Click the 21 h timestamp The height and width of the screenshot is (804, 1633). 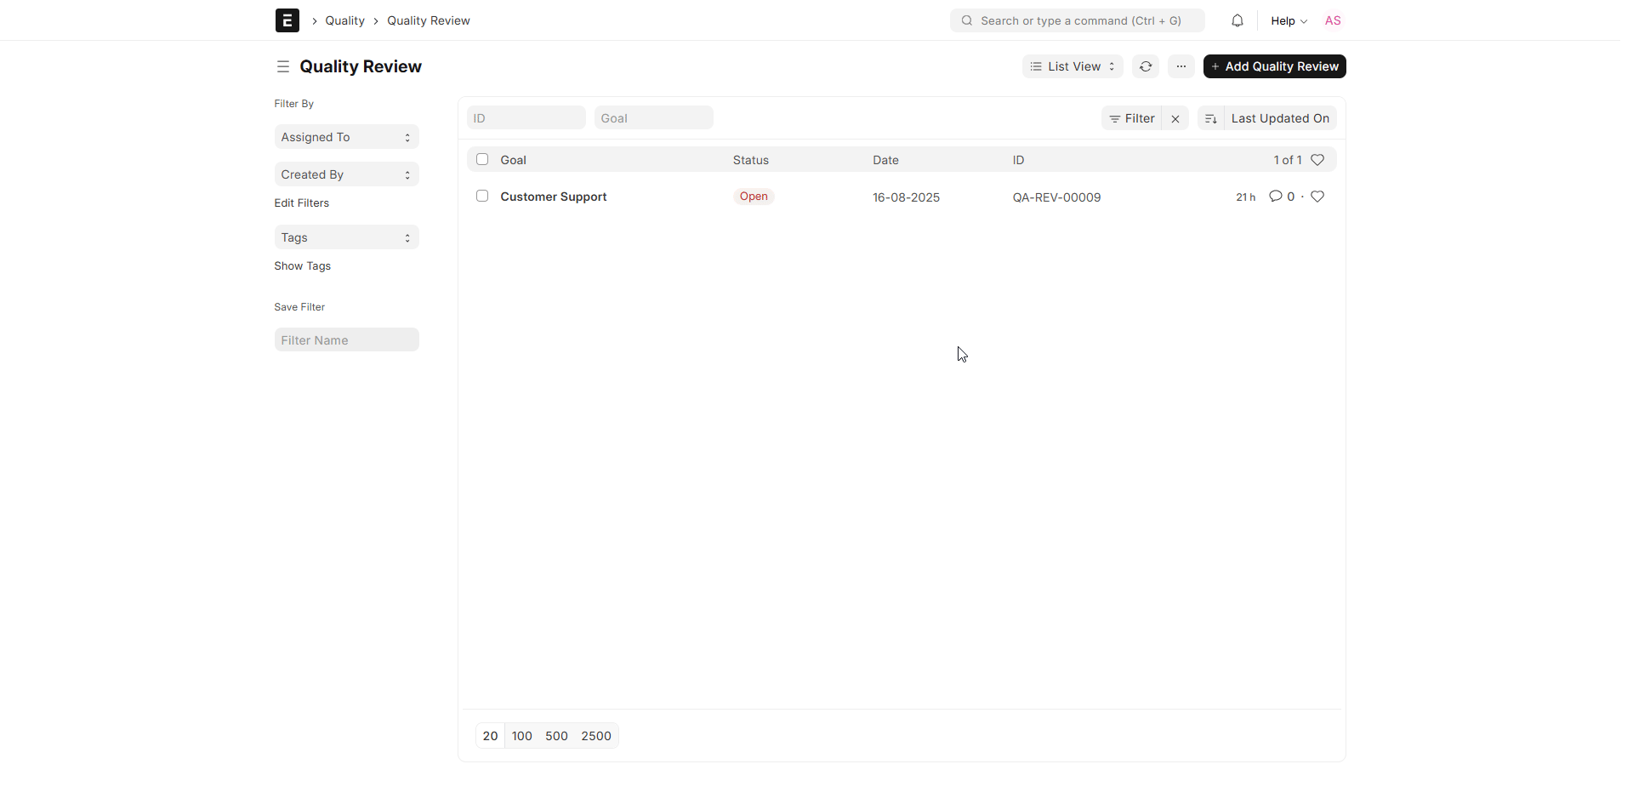pyautogui.click(x=1245, y=197)
